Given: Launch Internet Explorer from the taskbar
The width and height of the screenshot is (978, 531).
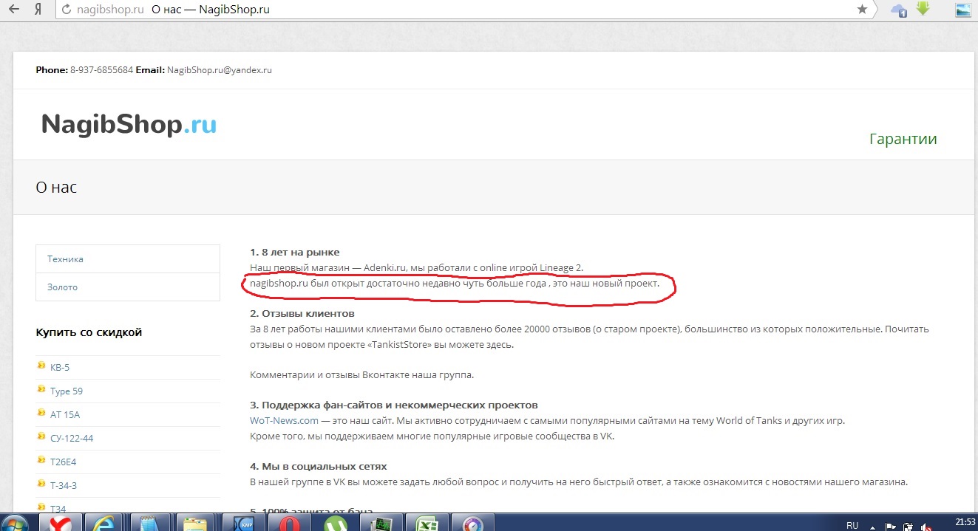Looking at the screenshot, I should pos(103,522).
